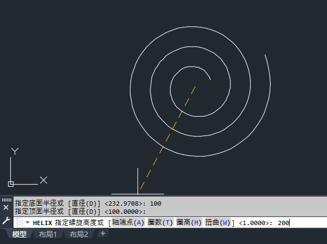Close the command line window
The height and width of the screenshot is (244, 327).
tap(6, 207)
